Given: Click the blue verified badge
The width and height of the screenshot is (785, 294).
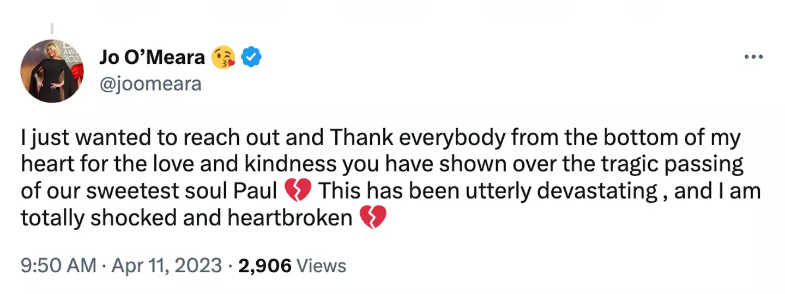Looking at the screenshot, I should click(251, 57).
